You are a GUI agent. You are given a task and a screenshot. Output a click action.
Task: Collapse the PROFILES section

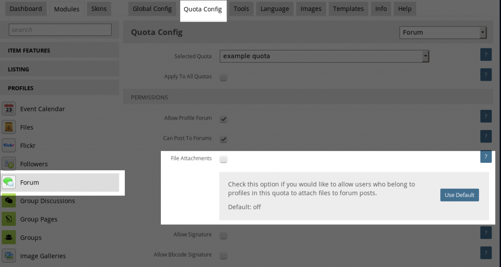coord(59,88)
